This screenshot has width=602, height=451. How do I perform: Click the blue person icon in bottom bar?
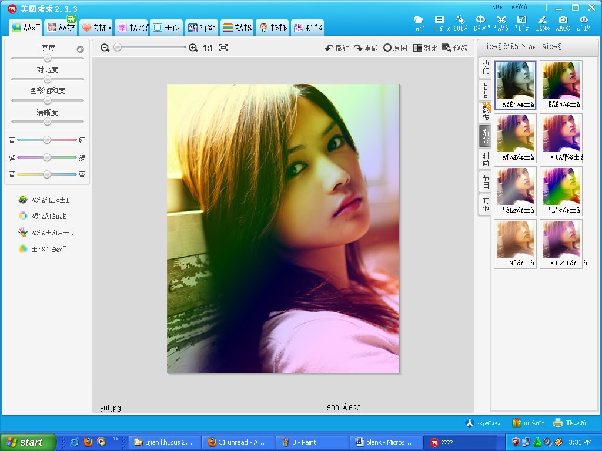[x=470, y=423]
